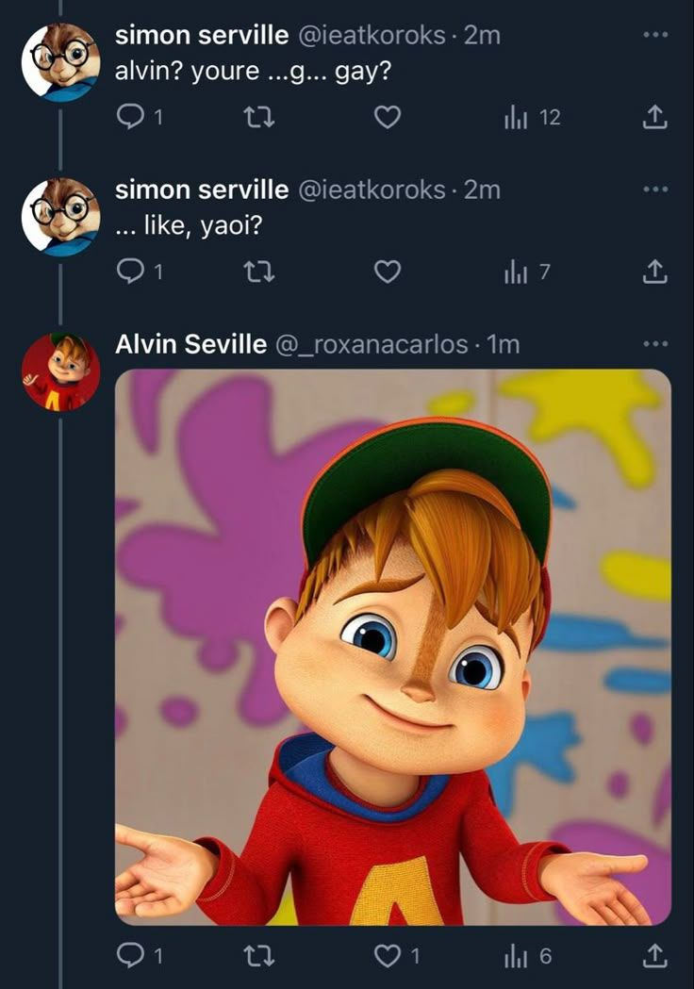Open the shrugging Alvin image

[392, 647]
